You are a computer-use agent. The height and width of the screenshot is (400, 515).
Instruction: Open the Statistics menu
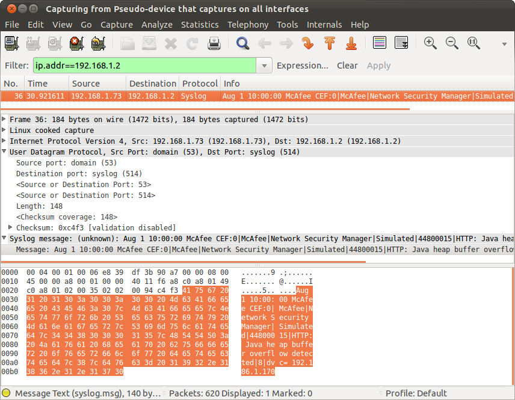click(200, 25)
